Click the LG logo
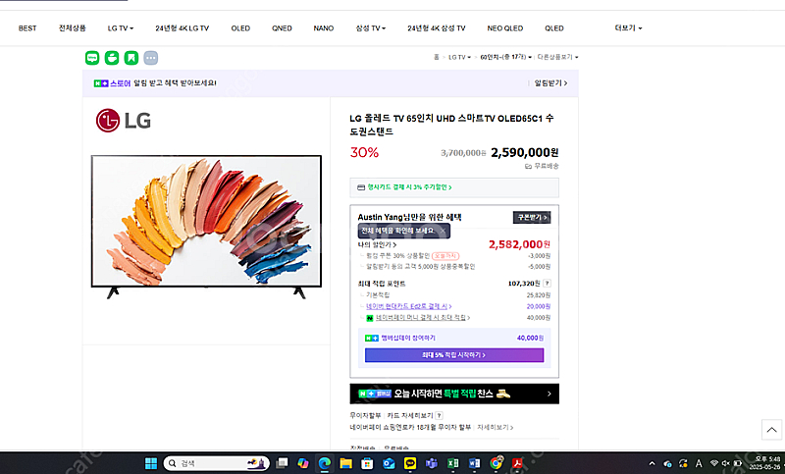The width and height of the screenshot is (785, 474). tap(124, 121)
